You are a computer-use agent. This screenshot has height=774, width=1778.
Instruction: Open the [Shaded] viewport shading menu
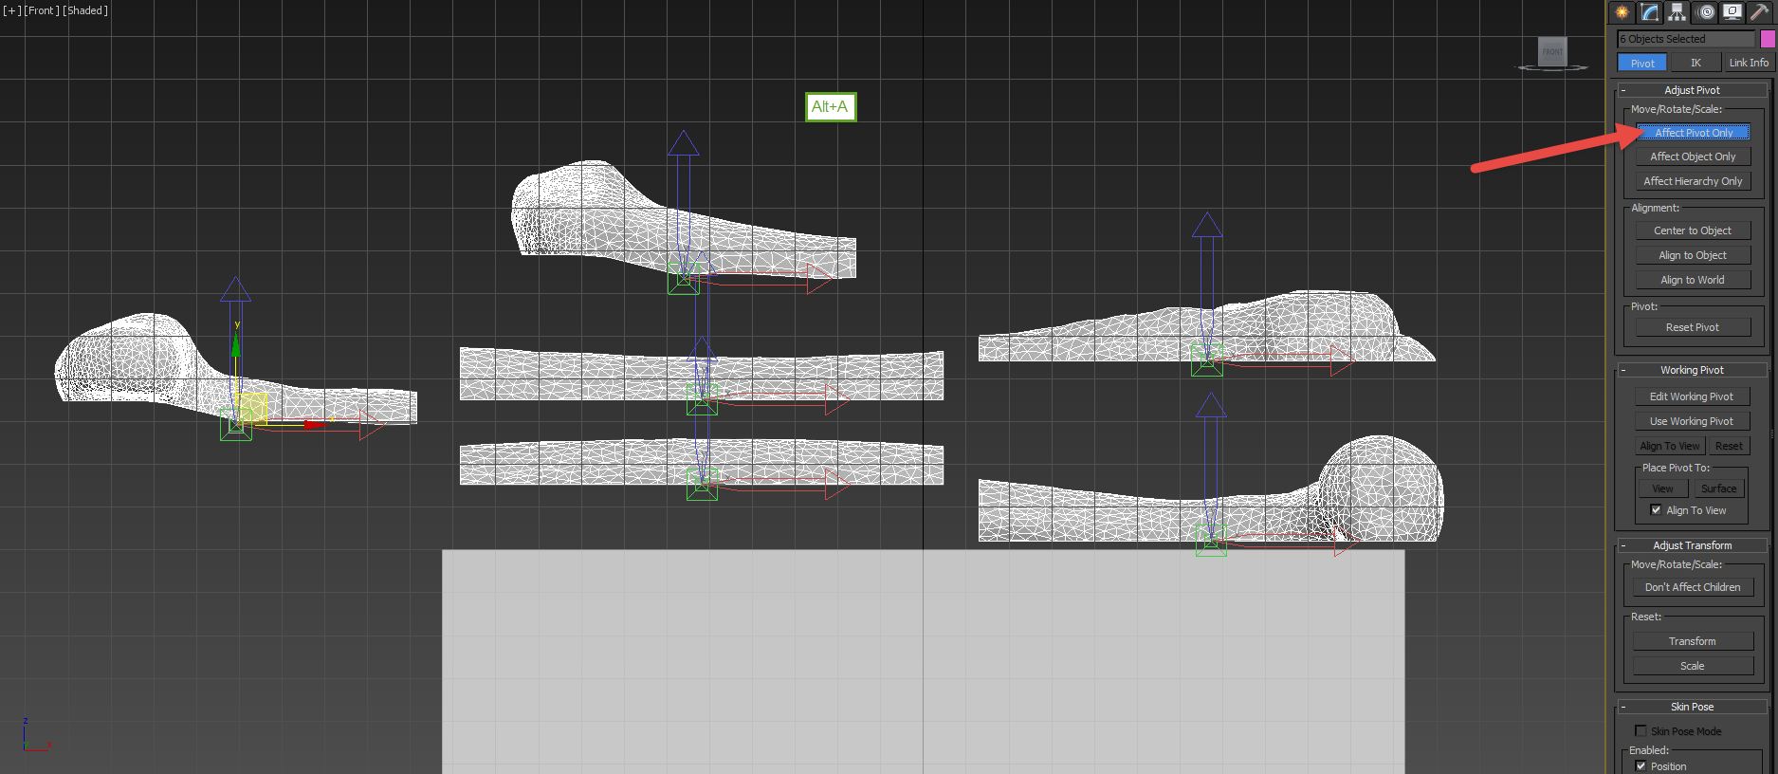(85, 10)
